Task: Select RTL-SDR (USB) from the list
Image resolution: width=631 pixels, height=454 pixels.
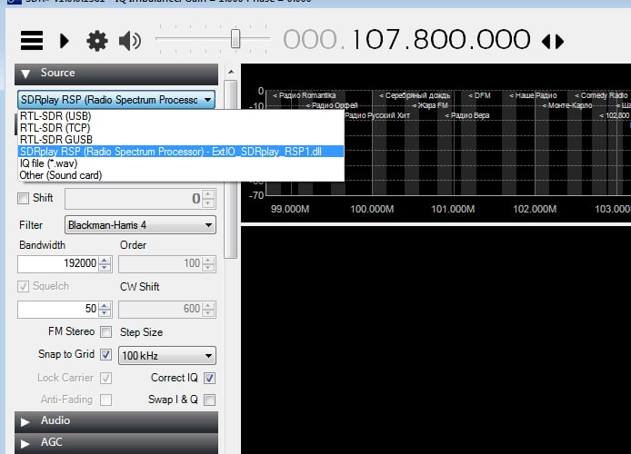Action: pyautogui.click(x=181, y=116)
